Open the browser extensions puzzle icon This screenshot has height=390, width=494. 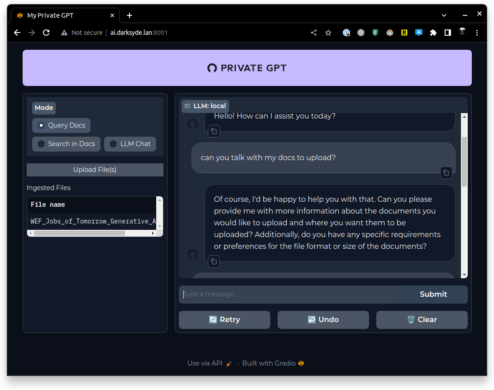433,33
